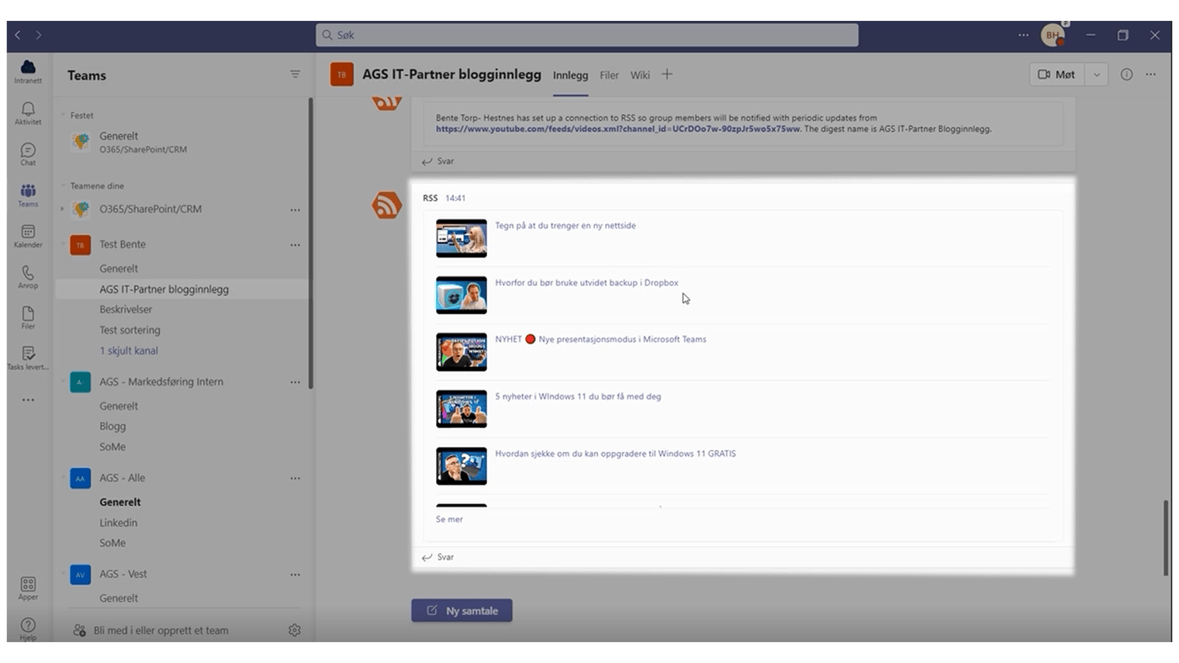Image resolution: width=1179 pixels, height=663 pixels.
Task: Open the dropdown next to the Møt button
Action: pos(1096,74)
